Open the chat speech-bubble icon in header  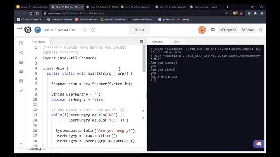coord(213,30)
